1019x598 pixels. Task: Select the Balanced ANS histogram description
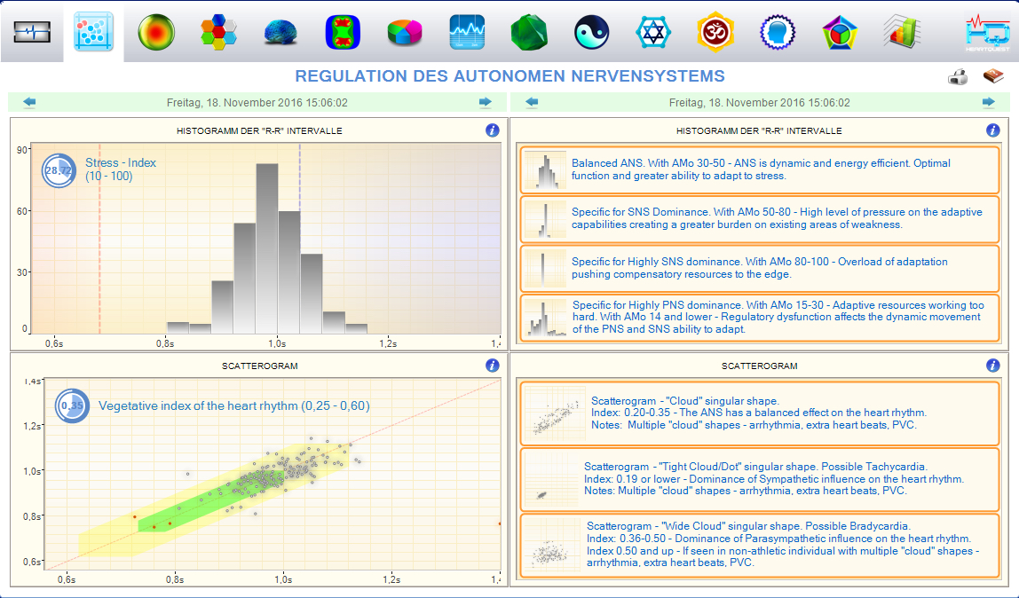[758, 169]
